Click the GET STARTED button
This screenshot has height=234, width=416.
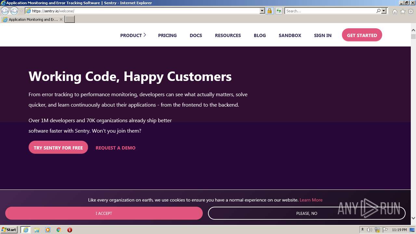pos(362,35)
